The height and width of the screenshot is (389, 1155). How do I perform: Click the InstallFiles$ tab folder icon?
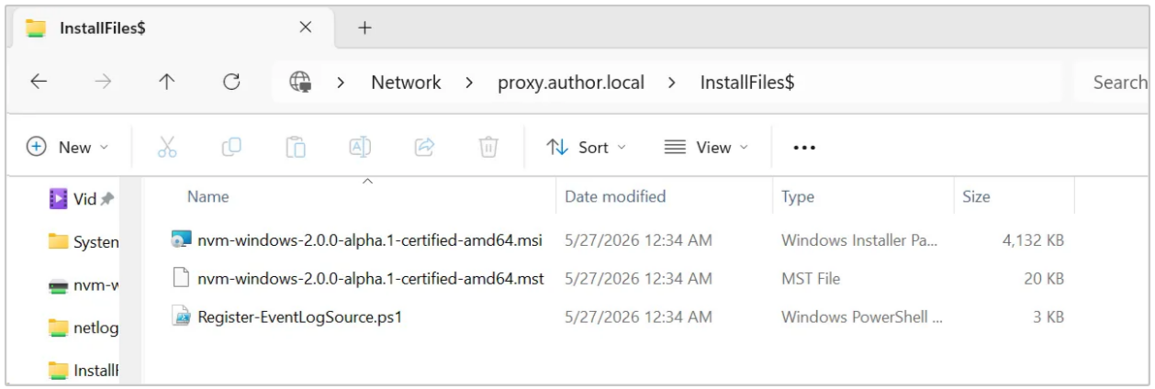(x=36, y=28)
